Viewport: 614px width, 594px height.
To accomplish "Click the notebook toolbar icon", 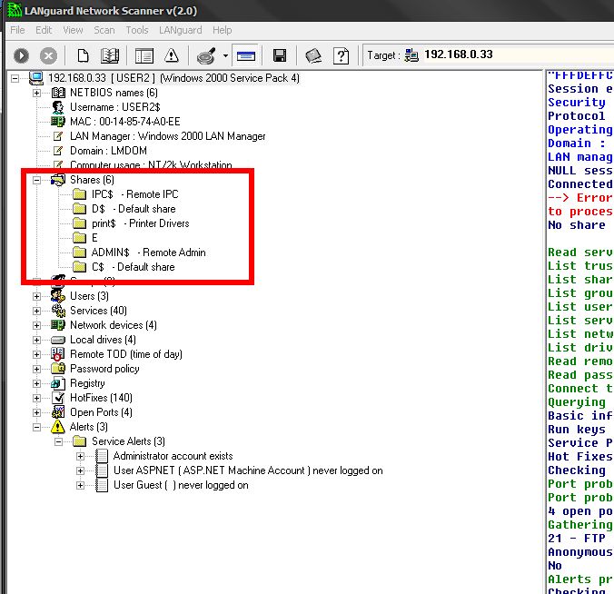I will [x=313, y=55].
